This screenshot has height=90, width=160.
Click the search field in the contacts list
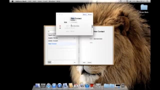pyautogui.click(x=52, y=32)
